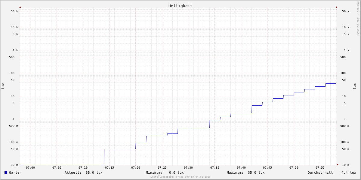Image resolution: width=361 pixels, height=180 pixels.
Task: Select the Helligkeit chart title
Action: (x=180, y=6)
